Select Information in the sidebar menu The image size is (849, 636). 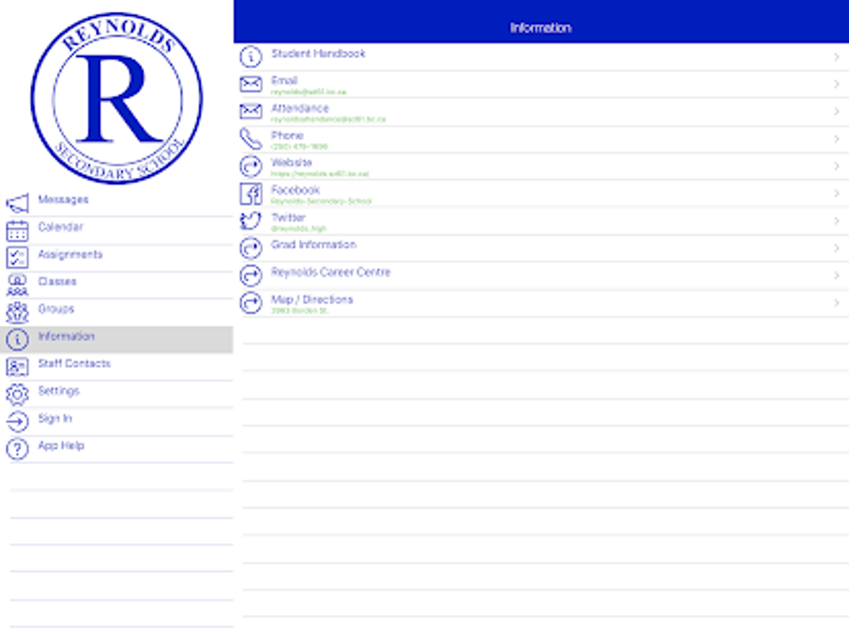pyautogui.click(x=67, y=337)
